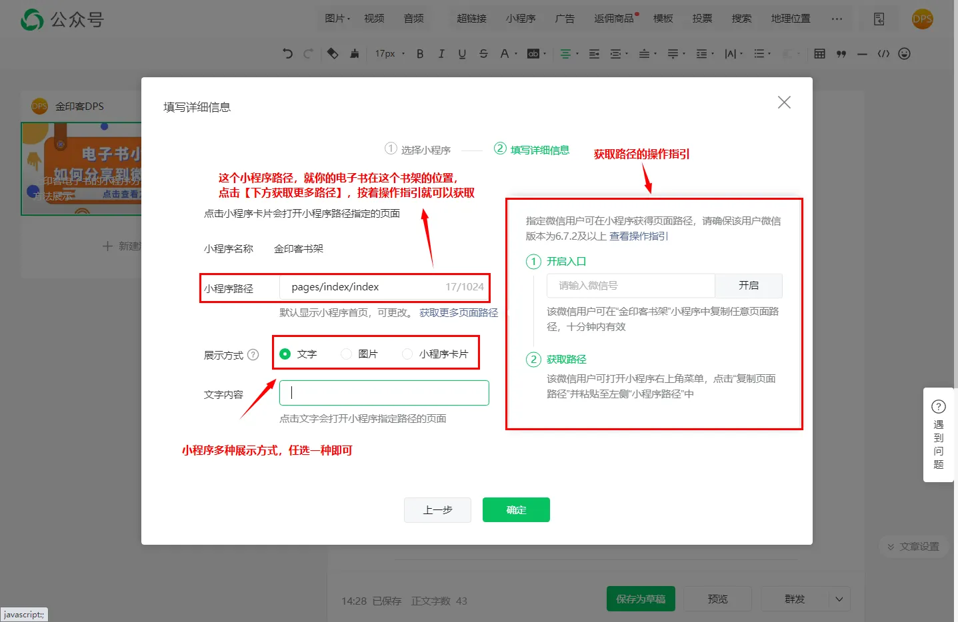This screenshot has width=958, height=622.
Task: Click the green 确定 button
Action: pyautogui.click(x=516, y=510)
